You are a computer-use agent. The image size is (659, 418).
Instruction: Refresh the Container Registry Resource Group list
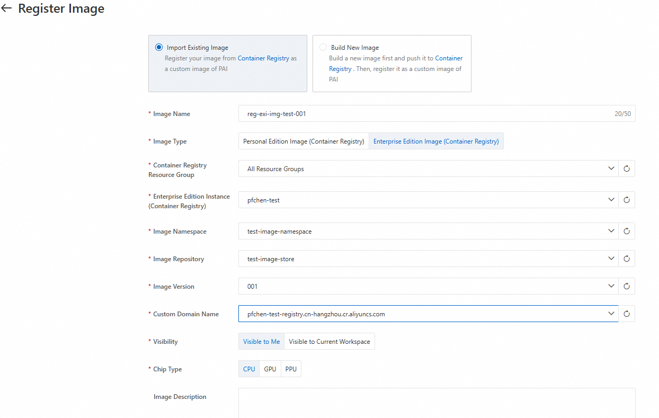[627, 168]
